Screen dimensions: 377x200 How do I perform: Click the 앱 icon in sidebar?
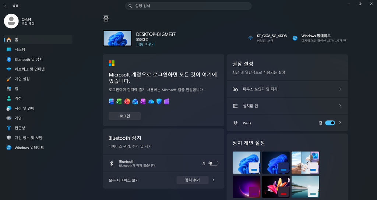pyautogui.click(x=9, y=89)
